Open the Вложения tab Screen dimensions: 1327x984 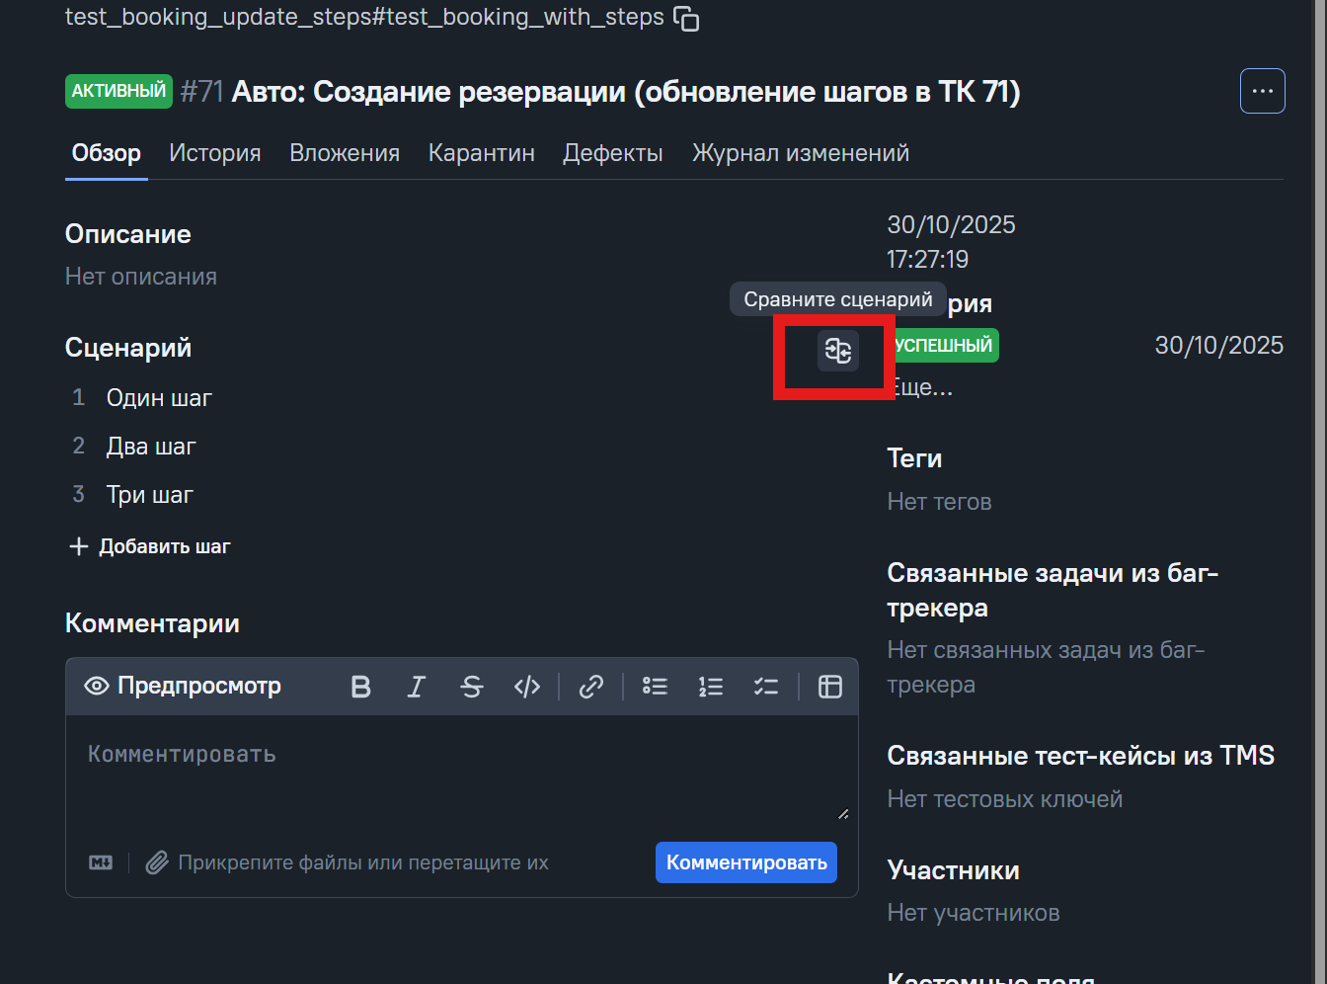(345, 153)
